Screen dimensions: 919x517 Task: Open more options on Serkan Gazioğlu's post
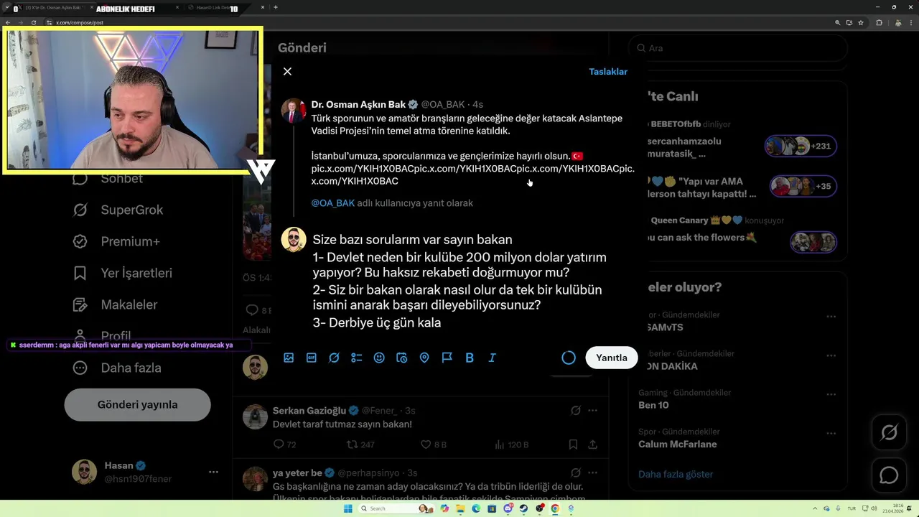click(x=592, y=411)
